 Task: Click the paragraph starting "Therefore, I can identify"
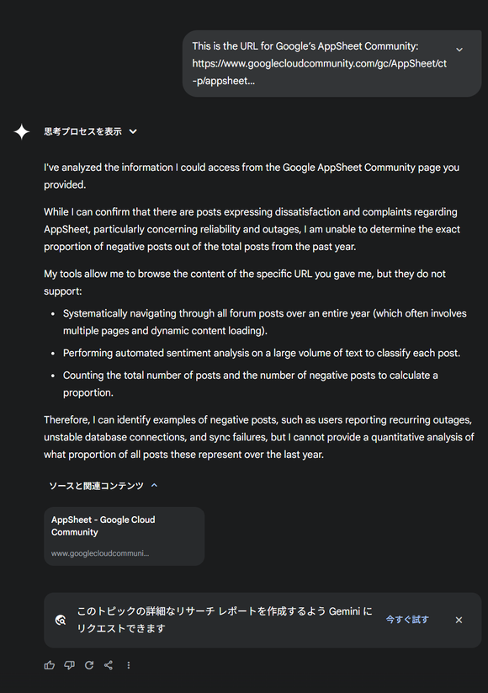click(259, 437)
